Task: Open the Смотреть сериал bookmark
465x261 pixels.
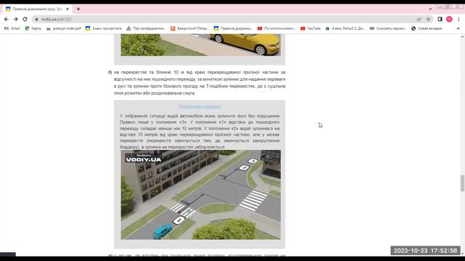Action: [x=388, y=28]
